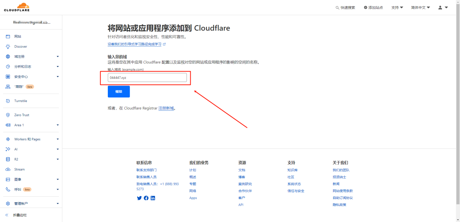
Task: Click the Twitter icon in footer
Action: pos(139,198)
